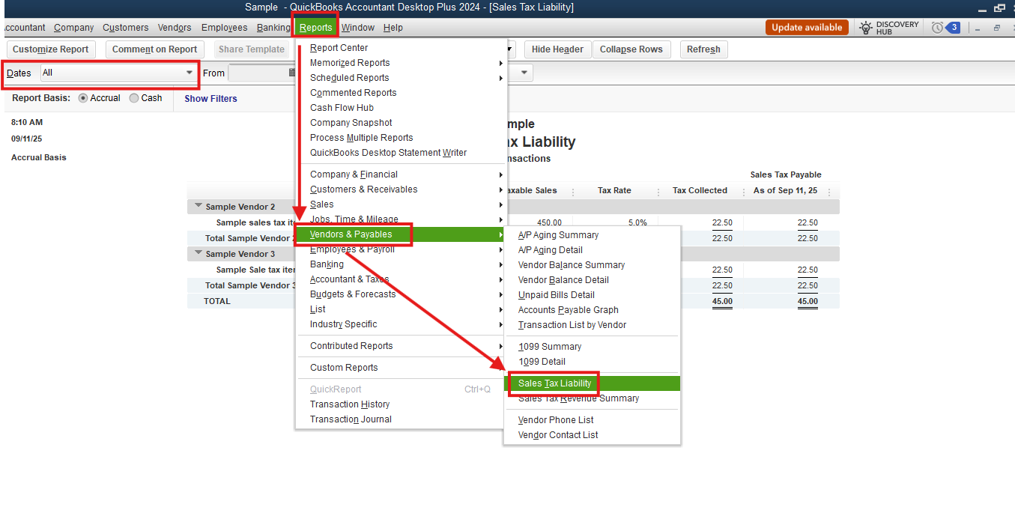Click the Tax Collected column header
Viewport: 1015px width, 519px height.
click(x=700, y=191)
